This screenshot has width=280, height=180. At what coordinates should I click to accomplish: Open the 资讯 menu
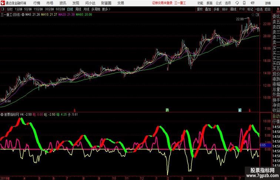tap(63, 3)
